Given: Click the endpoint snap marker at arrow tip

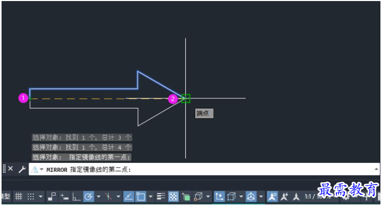Looking at the screenshot, I should pos(186,99).
